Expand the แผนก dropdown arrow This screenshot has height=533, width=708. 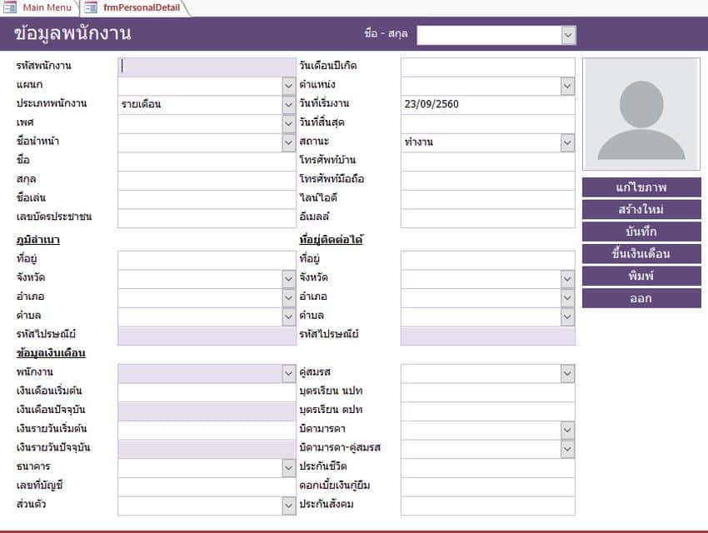[x=288, y=86]
